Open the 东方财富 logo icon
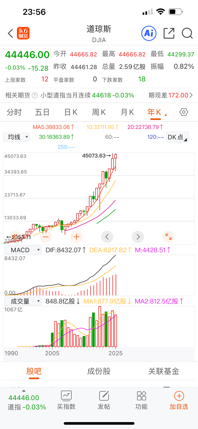Image resolution: width=198 pixels, height=429 pixels. click(23, 34)
